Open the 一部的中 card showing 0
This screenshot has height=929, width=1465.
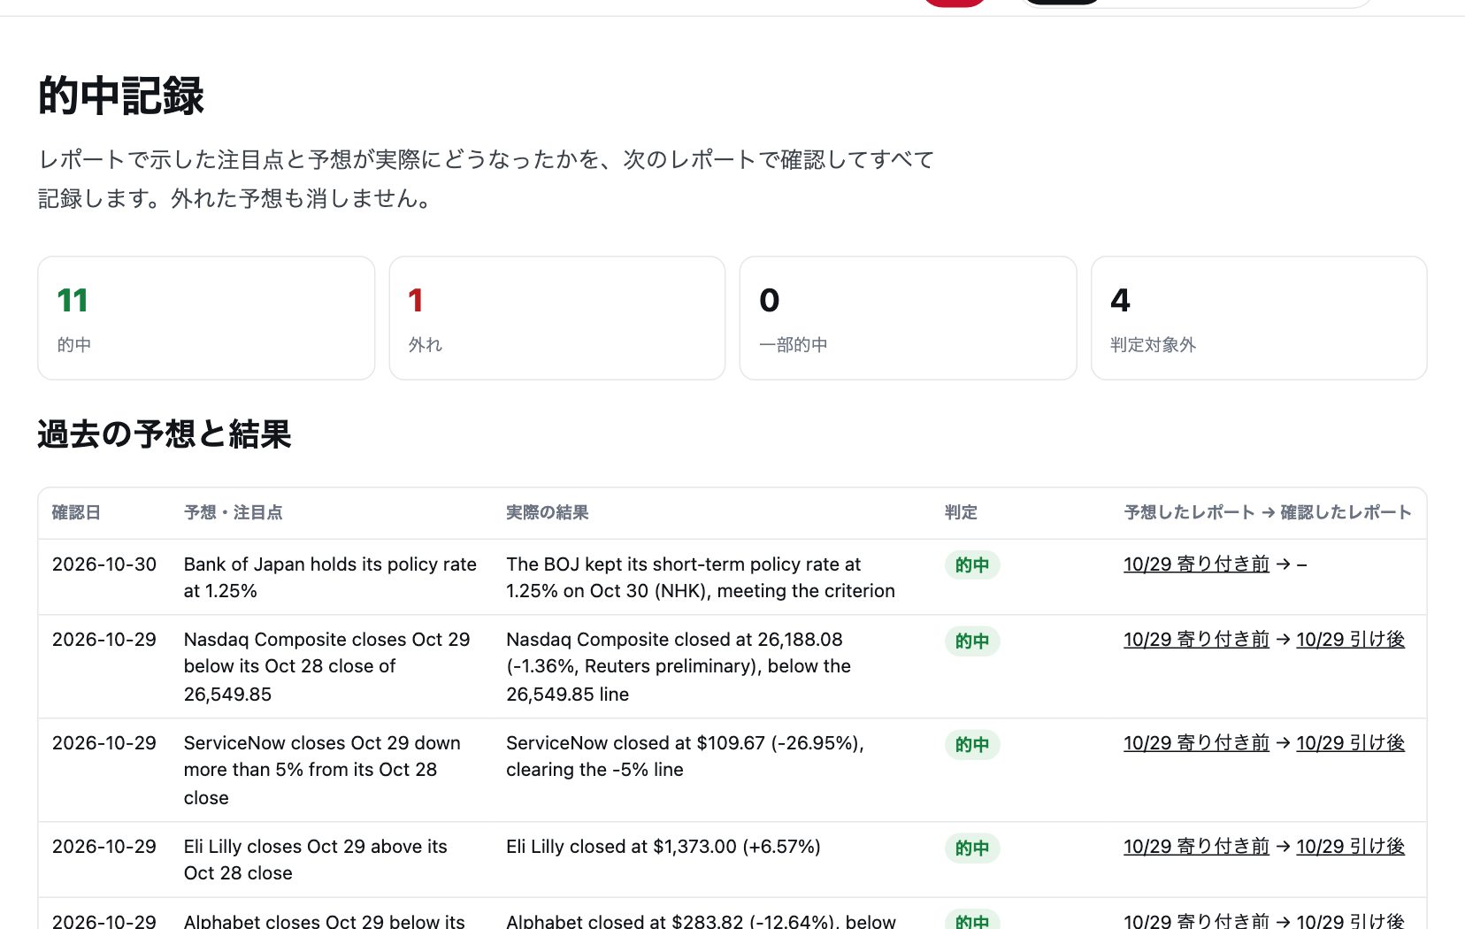pos(908,319)
